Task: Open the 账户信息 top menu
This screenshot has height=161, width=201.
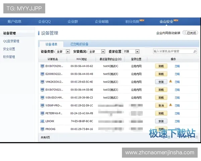Action: point(14,21)
